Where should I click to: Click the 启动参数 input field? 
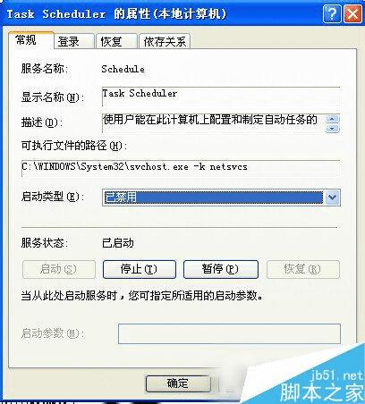pyautogui.click(x=229, y=333)
